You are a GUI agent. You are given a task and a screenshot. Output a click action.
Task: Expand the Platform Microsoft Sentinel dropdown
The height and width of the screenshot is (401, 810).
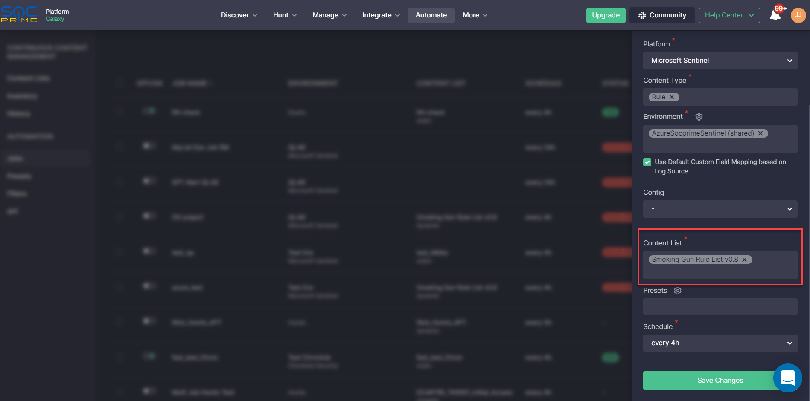point(720,61)
